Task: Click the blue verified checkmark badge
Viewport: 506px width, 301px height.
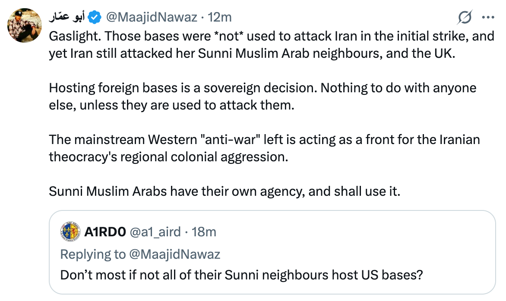Action: [95, 17]
